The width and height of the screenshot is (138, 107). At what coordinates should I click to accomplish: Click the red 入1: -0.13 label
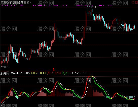click(54, 73)
